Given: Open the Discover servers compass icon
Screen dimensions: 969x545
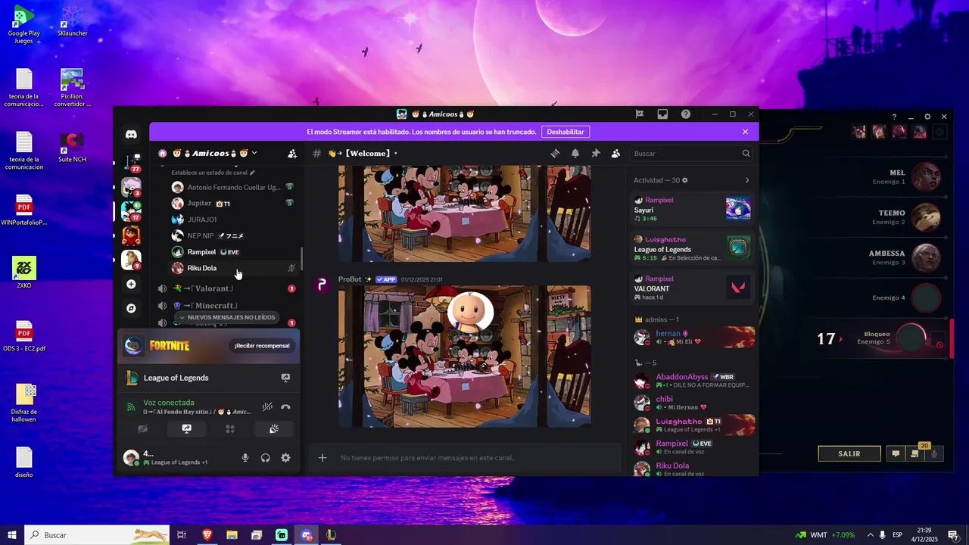Looking at the screenshot, I should tap(131, 308).
